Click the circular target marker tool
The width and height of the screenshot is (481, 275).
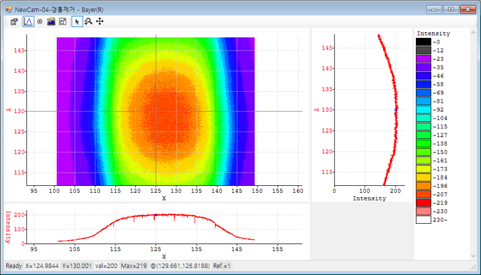pyautogui.click(x=40, y=21)
